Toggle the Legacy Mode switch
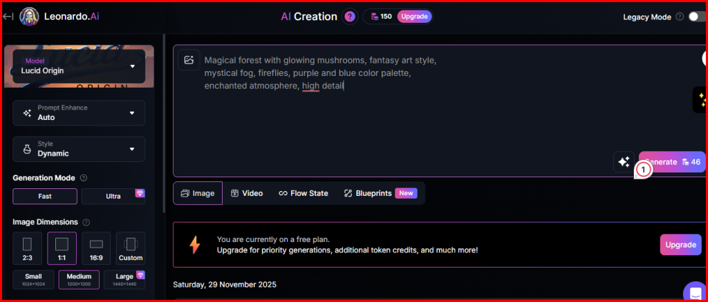The image size is (708, 302). point(696,17)
